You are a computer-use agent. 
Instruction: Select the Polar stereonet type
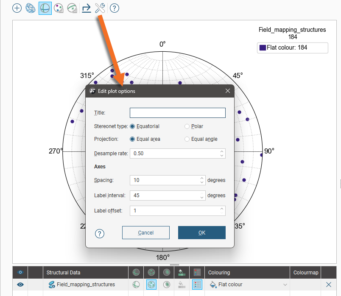point(187,126)
